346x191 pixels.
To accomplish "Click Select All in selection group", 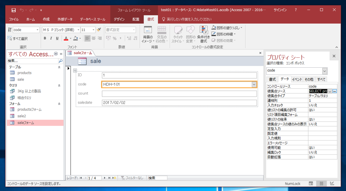I will [x=18, y=38].
